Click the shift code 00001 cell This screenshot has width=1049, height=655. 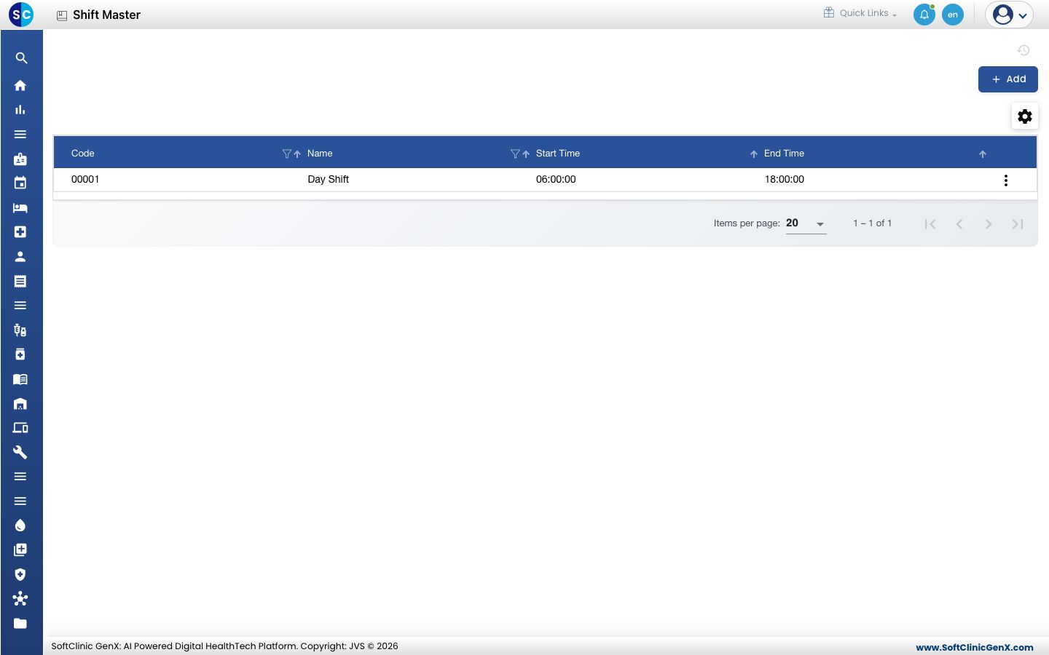[85, 179]
